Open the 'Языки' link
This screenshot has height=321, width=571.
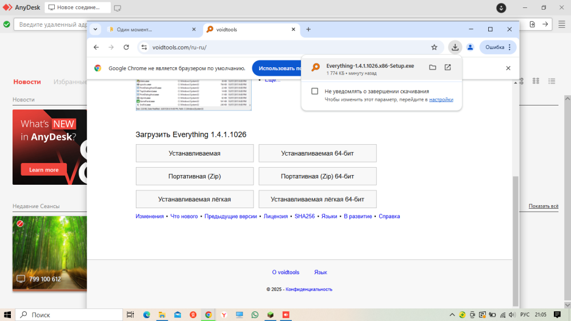click(x=329, y=216)
